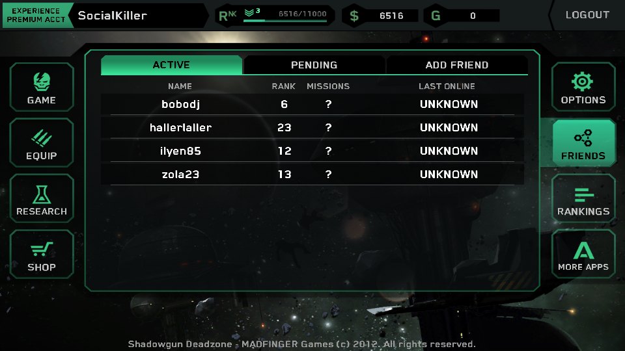Click the Experience Premium Acct banner

pos(36,15)
